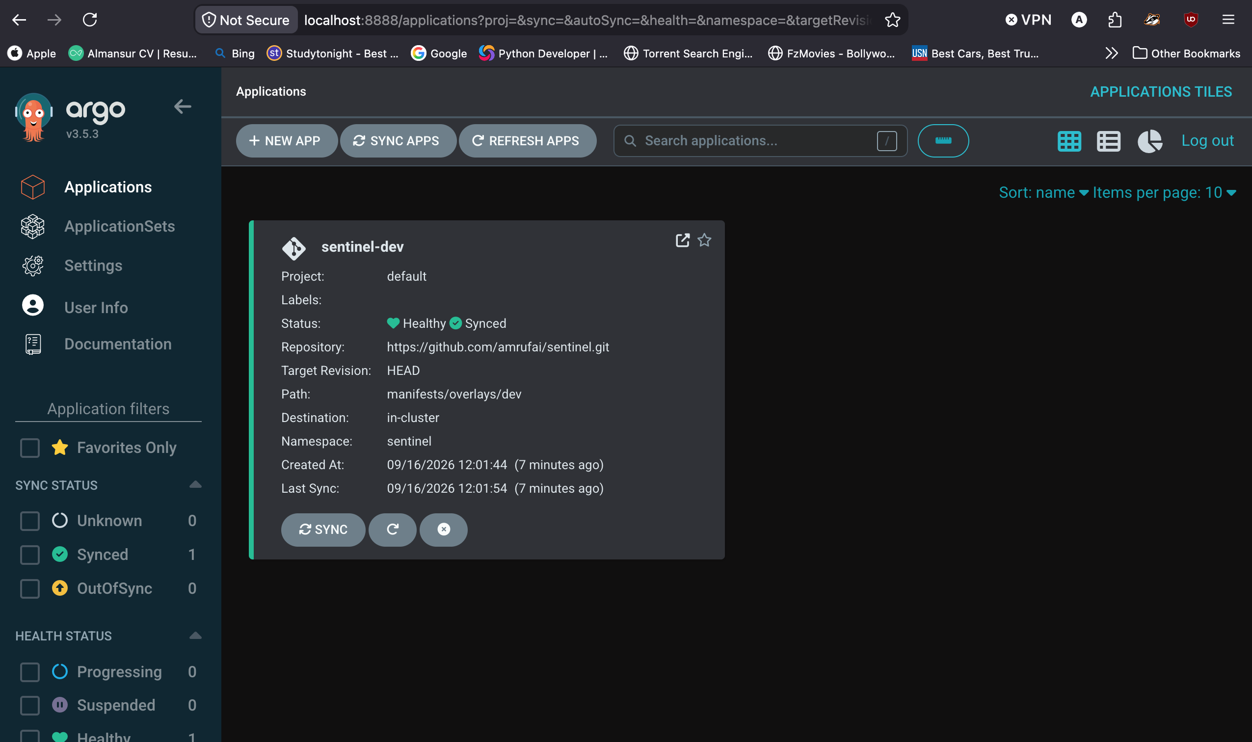Image resolution: width=1252 pixels, height=742 pixels.
Task: Collapse the HEALTH STATUS filter section
Action: coord(195,636)
